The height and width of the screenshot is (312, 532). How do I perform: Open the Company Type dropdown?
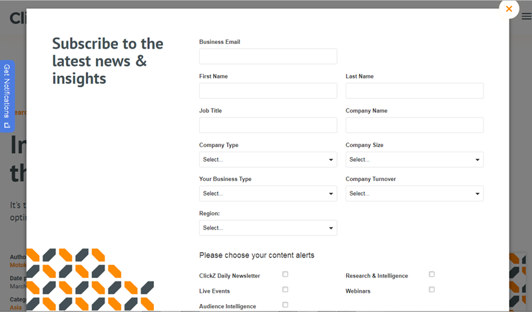268,160
